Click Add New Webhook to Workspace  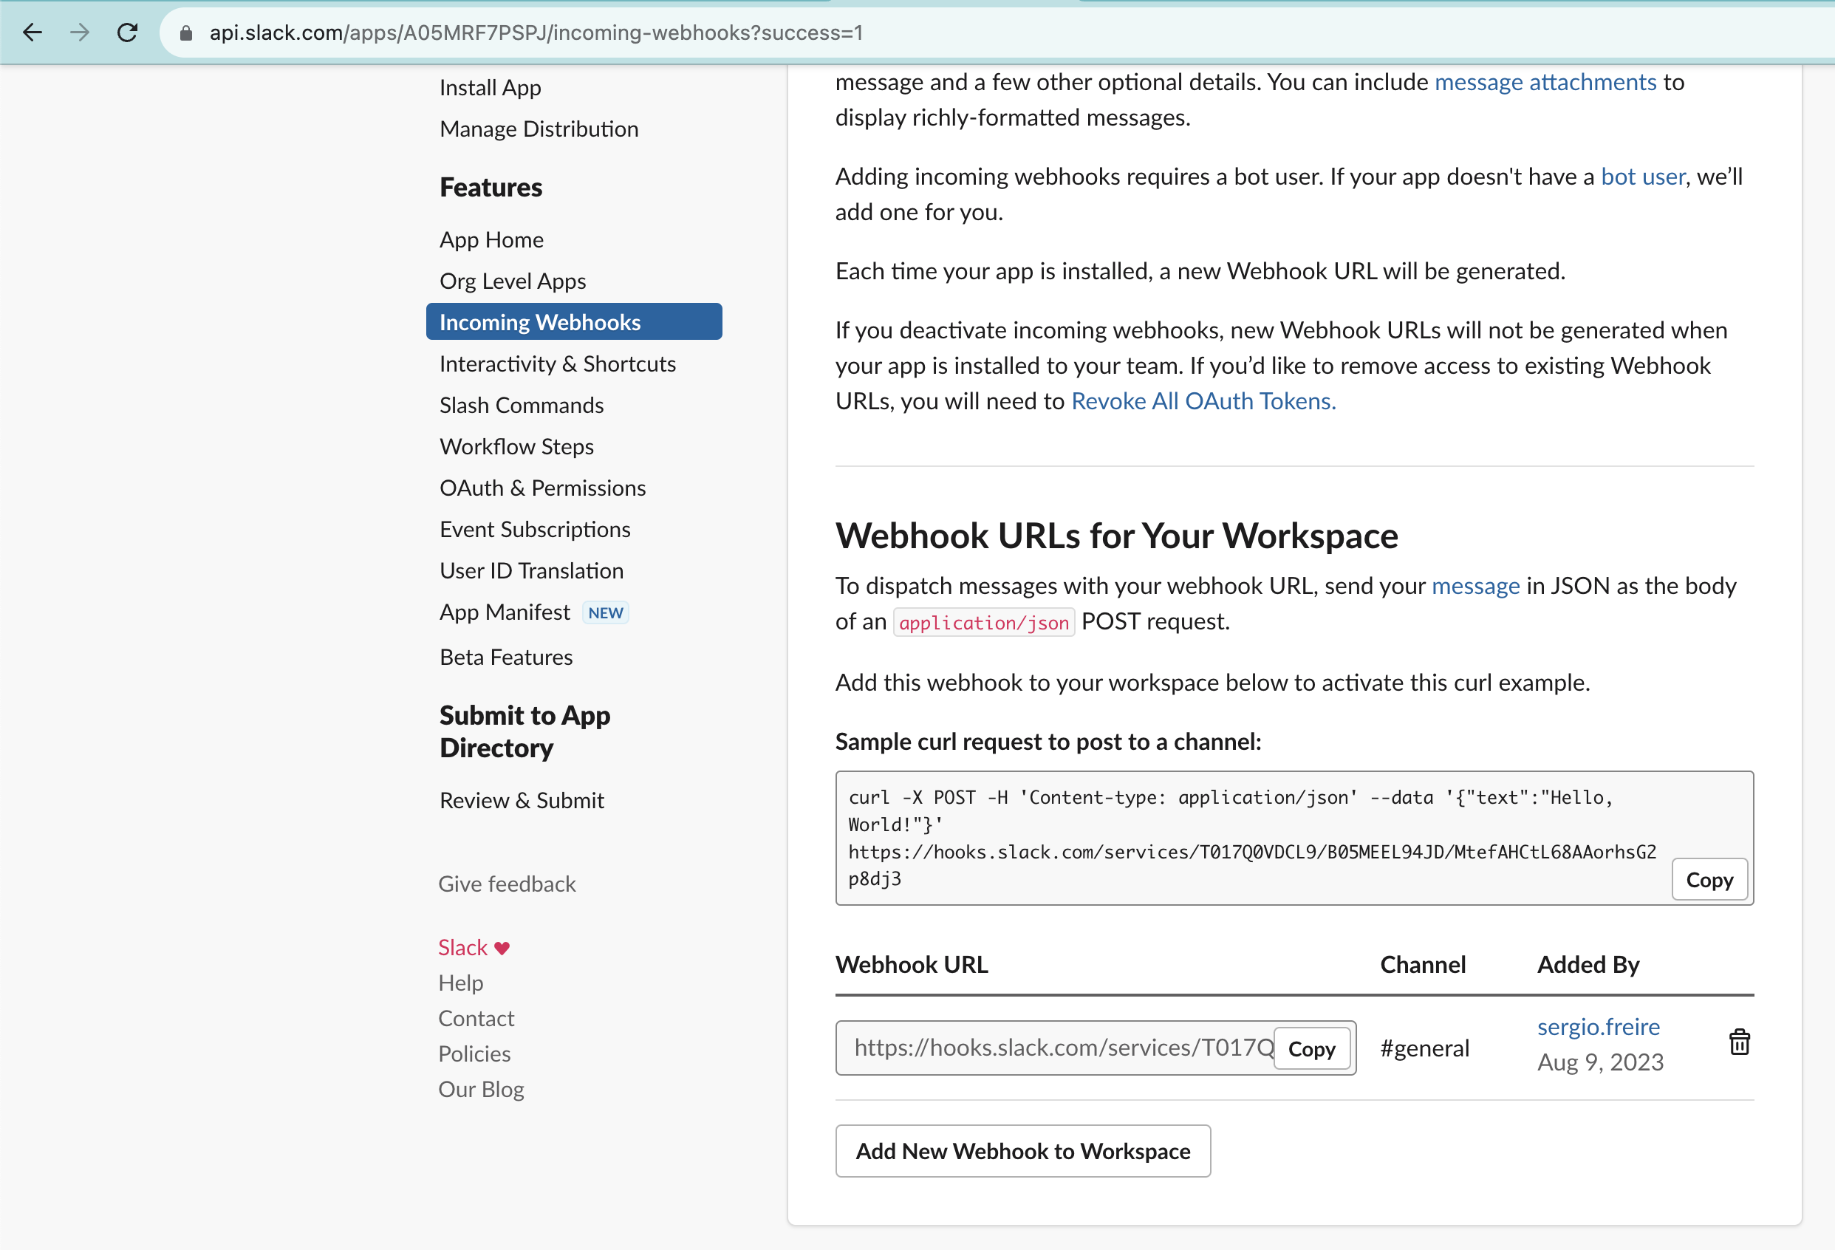tap(1023, 1151)
